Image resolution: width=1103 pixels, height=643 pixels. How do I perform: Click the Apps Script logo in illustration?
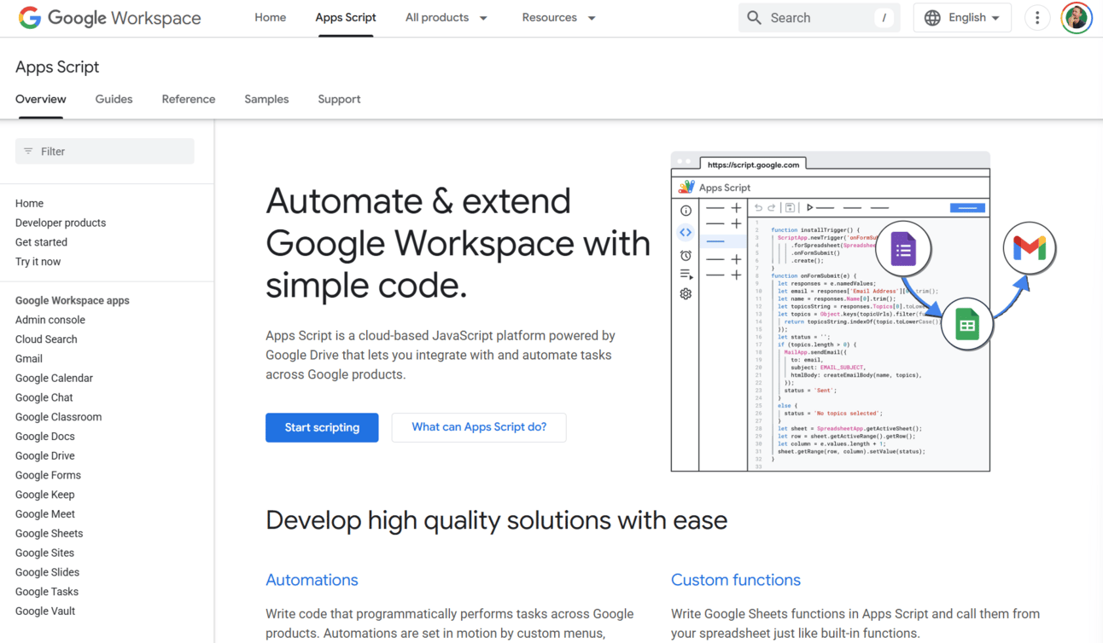pyautogui.click(x=686, y=187)
